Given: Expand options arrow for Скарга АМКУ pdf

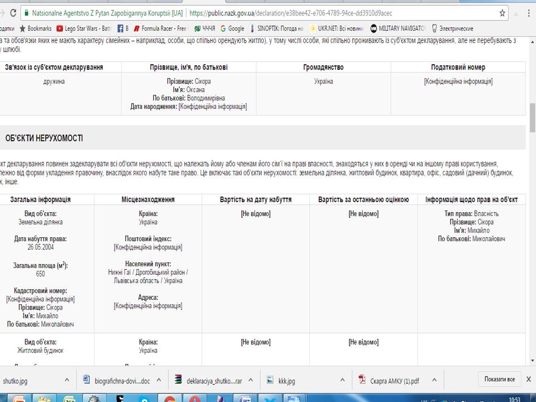Looking at the screenshot, I should (434, 380).
